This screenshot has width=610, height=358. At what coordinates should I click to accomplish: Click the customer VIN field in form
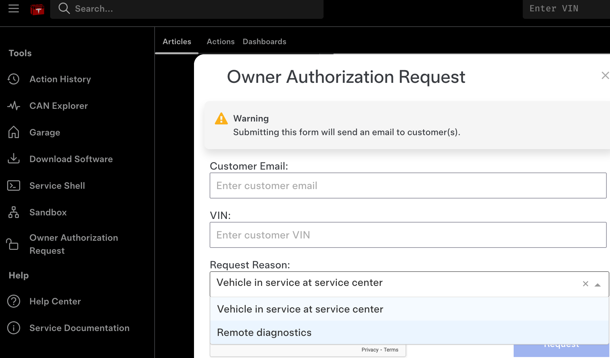point(408,235)
